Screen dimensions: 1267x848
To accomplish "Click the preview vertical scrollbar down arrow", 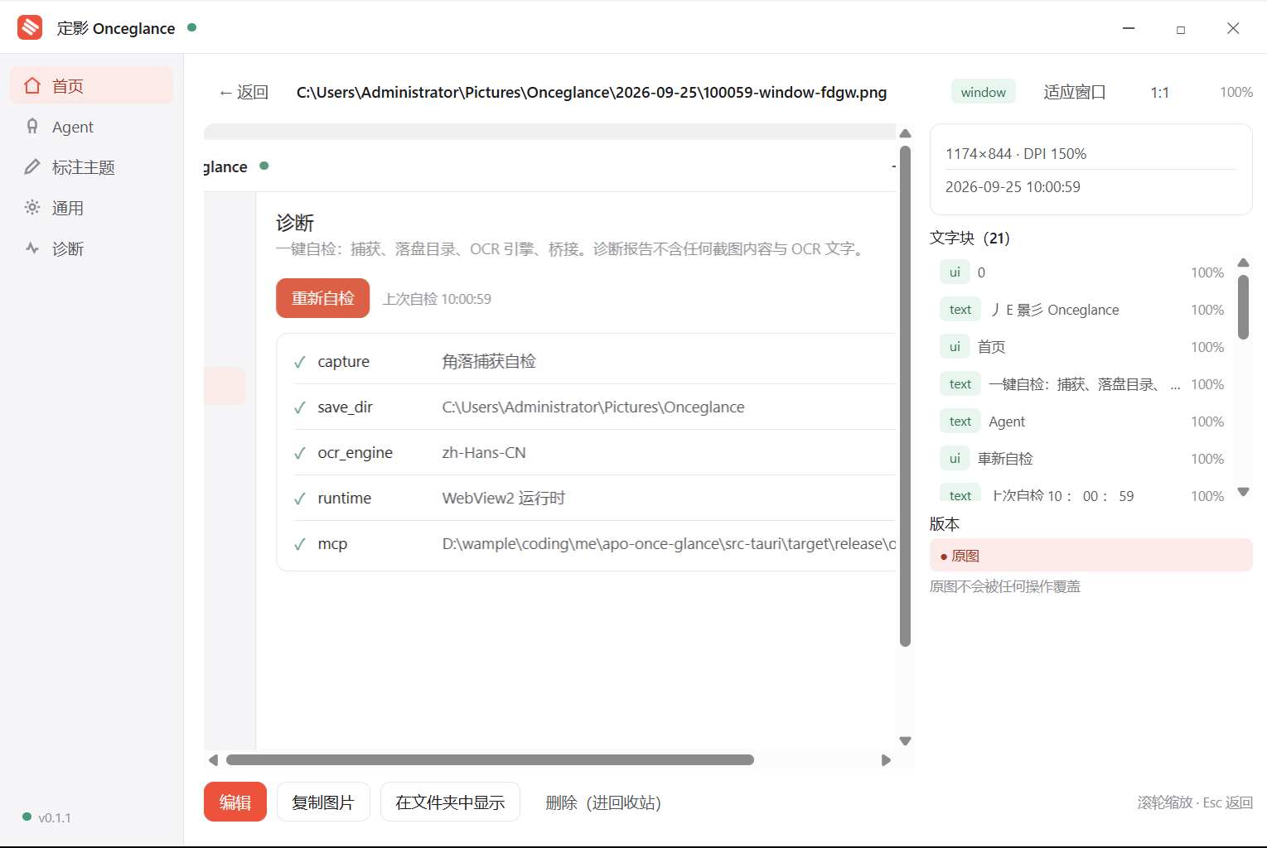I will 905,741.
